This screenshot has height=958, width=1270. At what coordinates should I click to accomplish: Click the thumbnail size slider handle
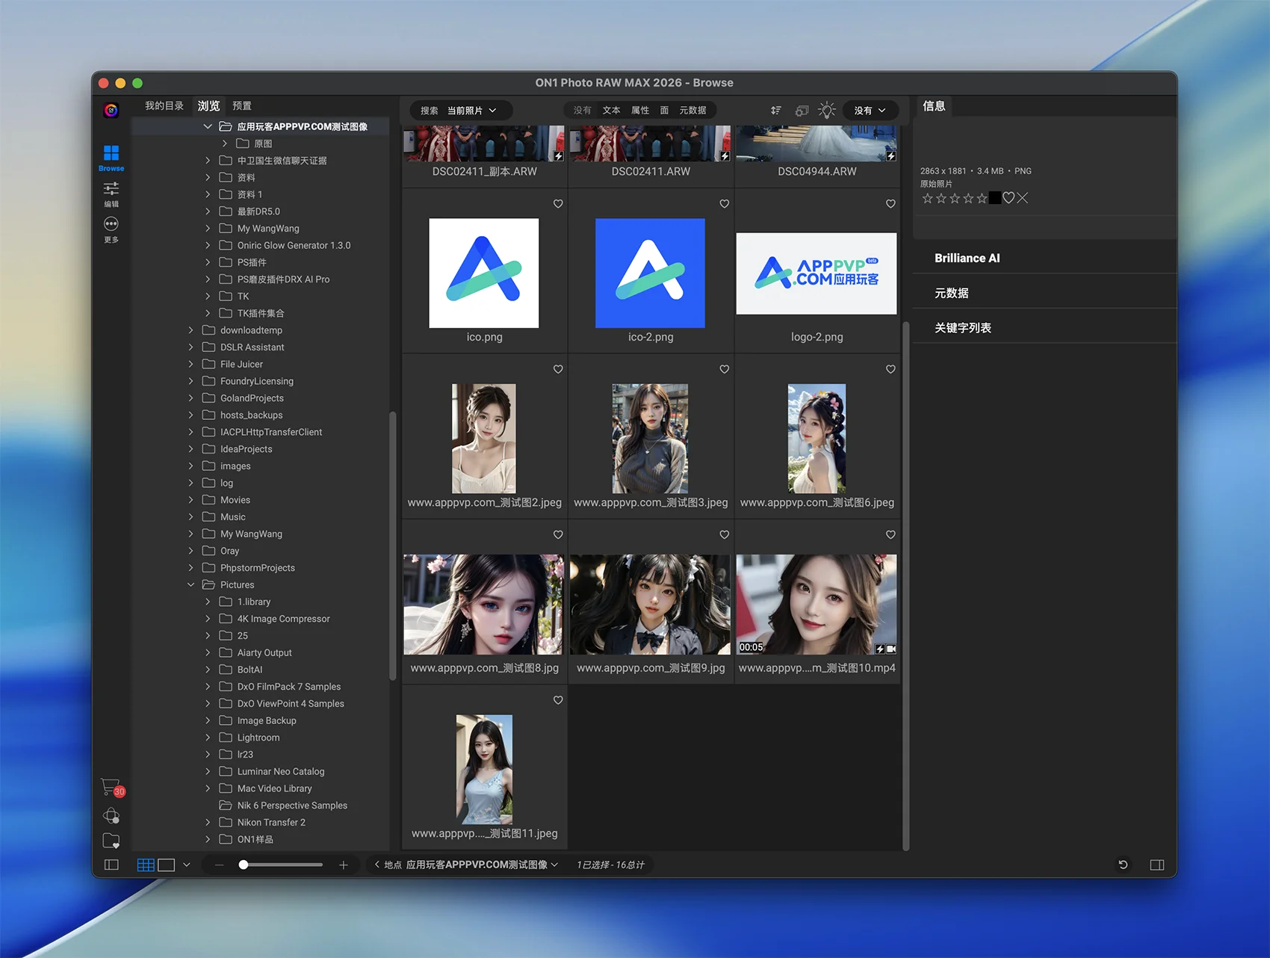coord(244,865)
